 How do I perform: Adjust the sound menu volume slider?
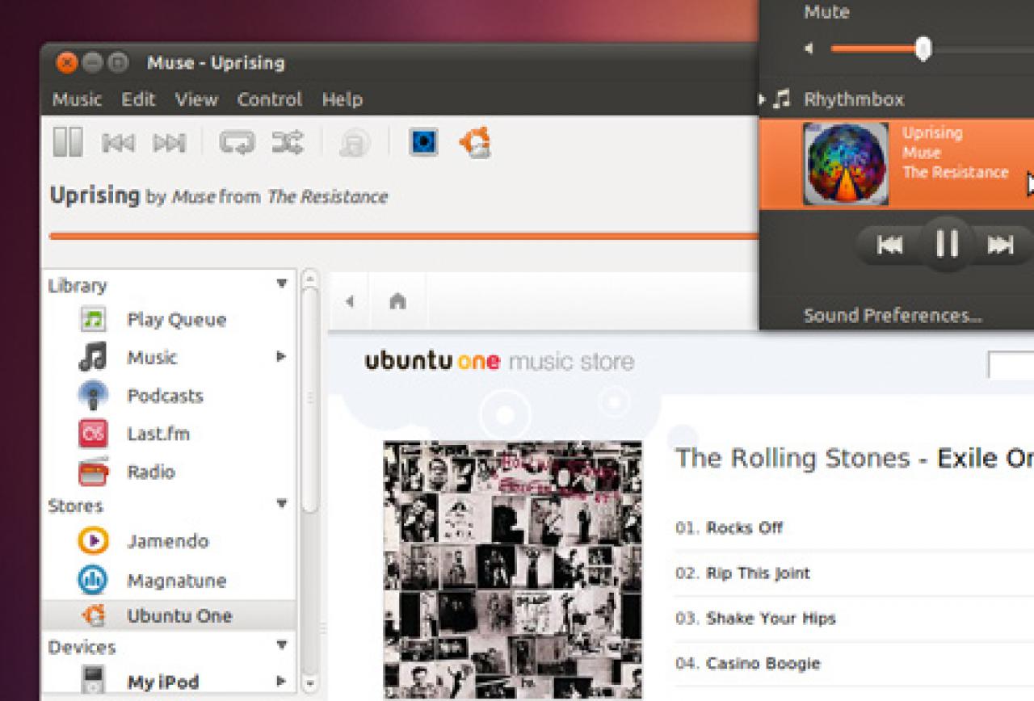coord(923,49)
